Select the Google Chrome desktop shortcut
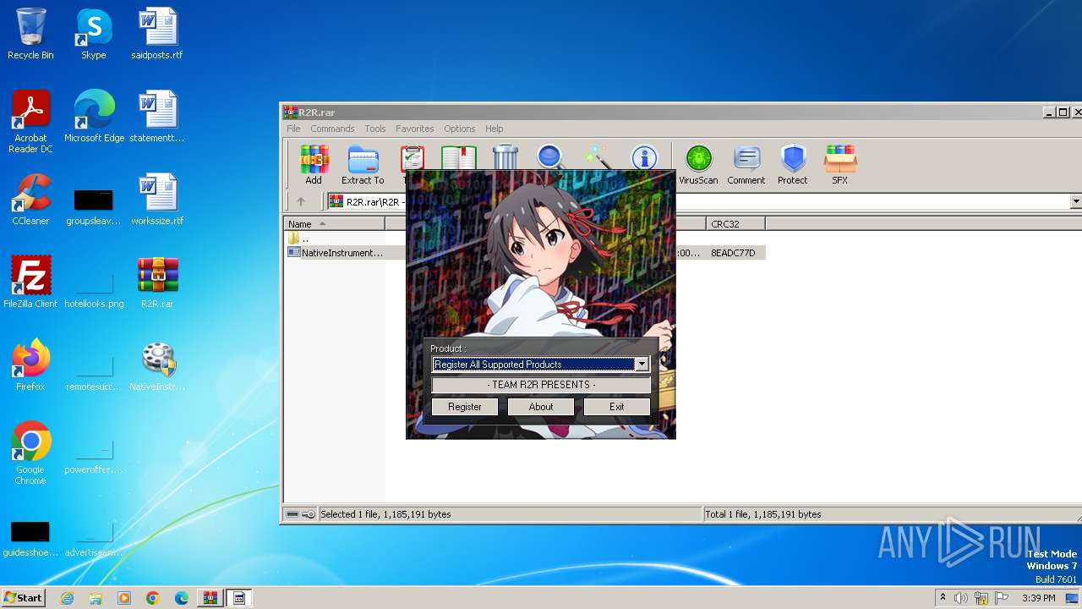The height and width of the screenshot is (609, 1082). tap(30, 453)
